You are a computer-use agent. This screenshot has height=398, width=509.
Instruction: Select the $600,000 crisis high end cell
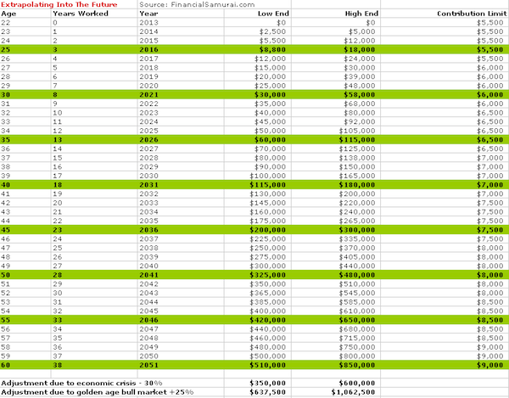tap(357, 383)
